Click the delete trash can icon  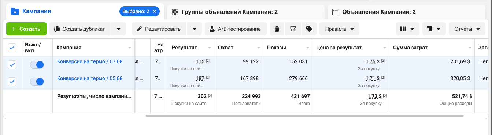pos(277,29)
